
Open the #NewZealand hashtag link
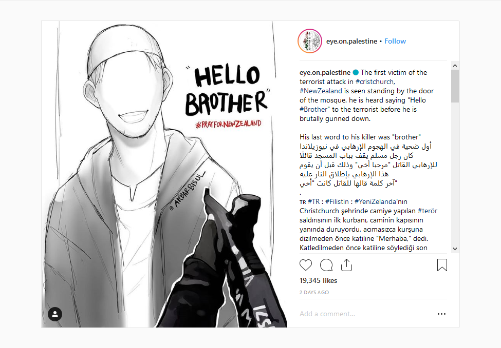click(x=321, y=91)
